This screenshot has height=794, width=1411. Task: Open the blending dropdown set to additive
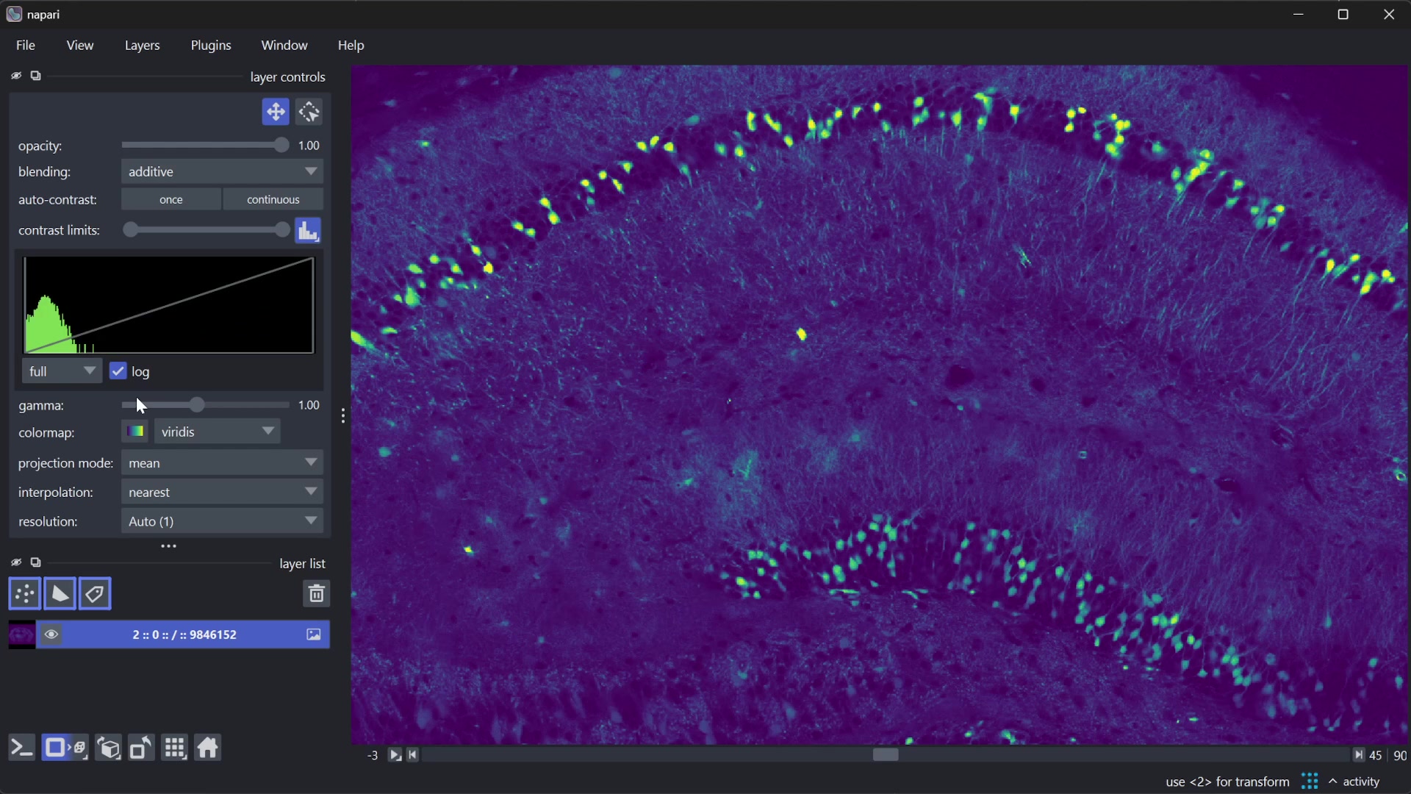pyautogui.click(x=222, y=171)
